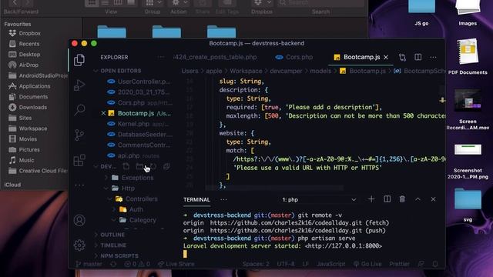The width and height of the screenshot is (493, 277).
Task: Click the master branch in status bar
Action: click(x=89, y=264)
